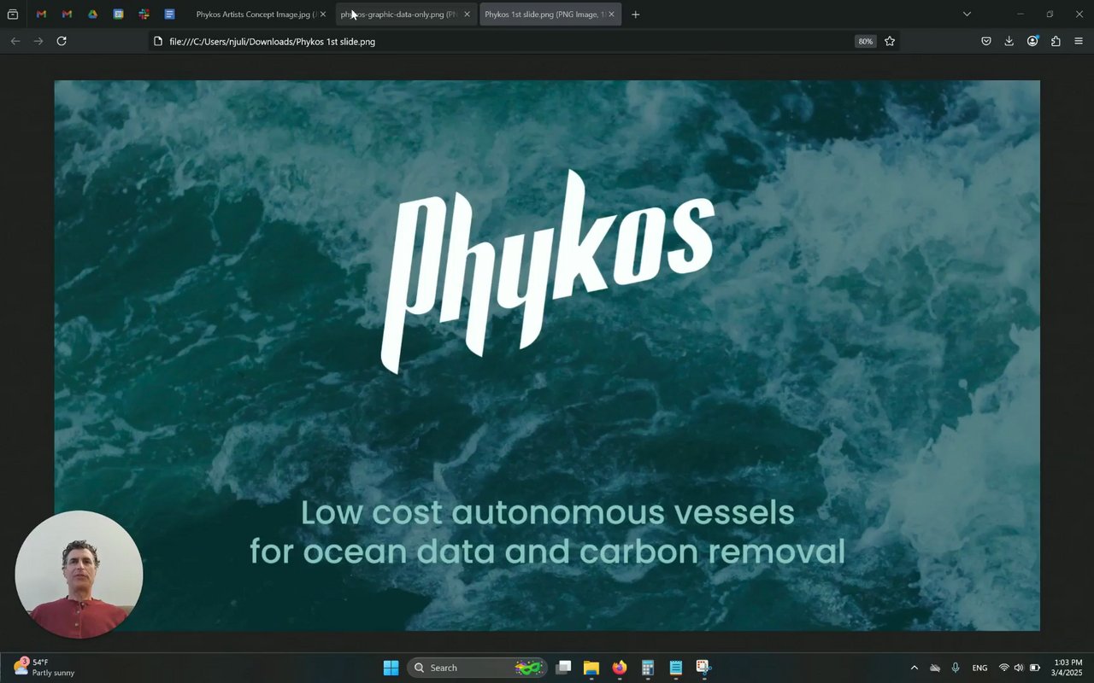Open the battery status tray icon

[x=1034, y=668]
